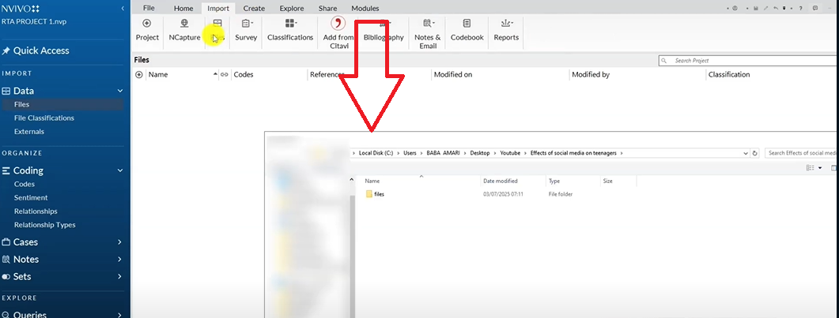Screen dimensions: 839x318
Task: Click Youtube in Explorer address path
Action: point(510,152)
